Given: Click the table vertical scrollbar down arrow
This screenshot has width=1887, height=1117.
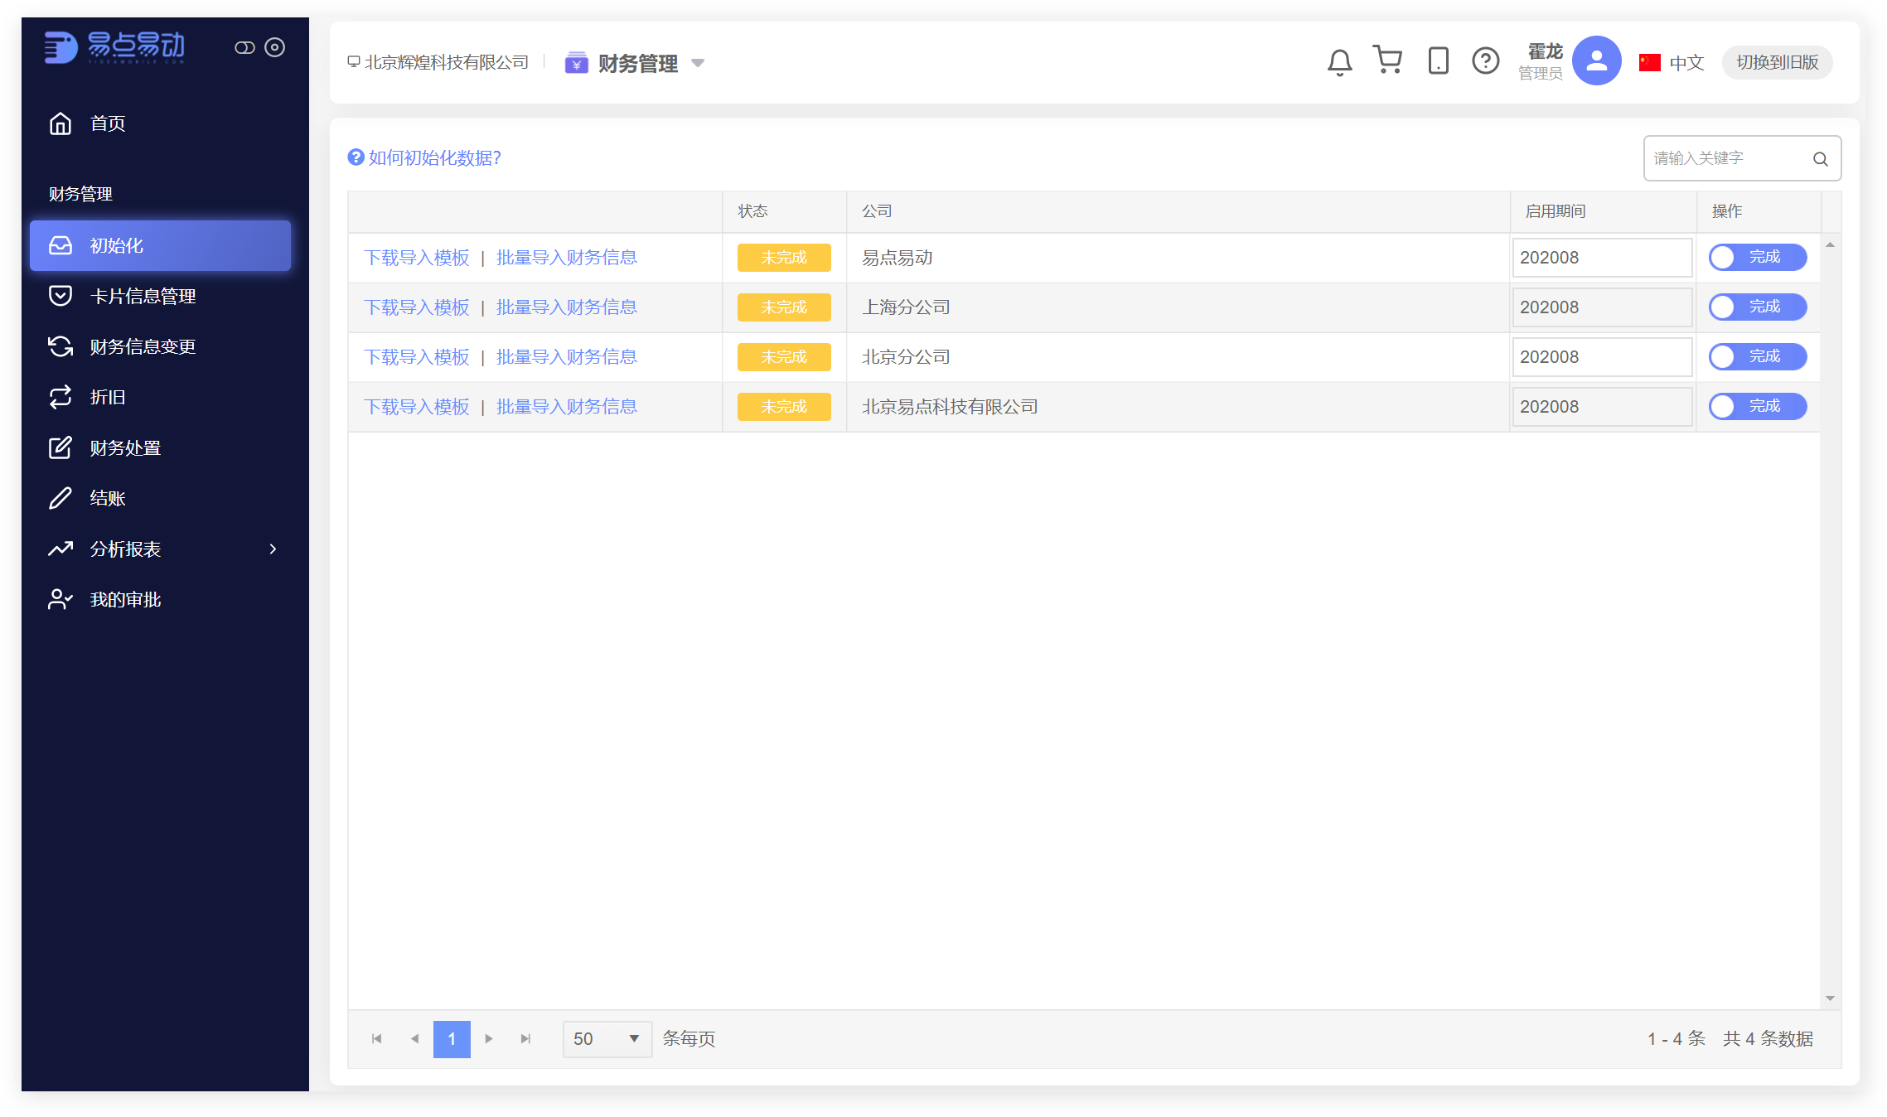Looking at the screenshot, I should pyautogui.click(x=1830, y=999).
